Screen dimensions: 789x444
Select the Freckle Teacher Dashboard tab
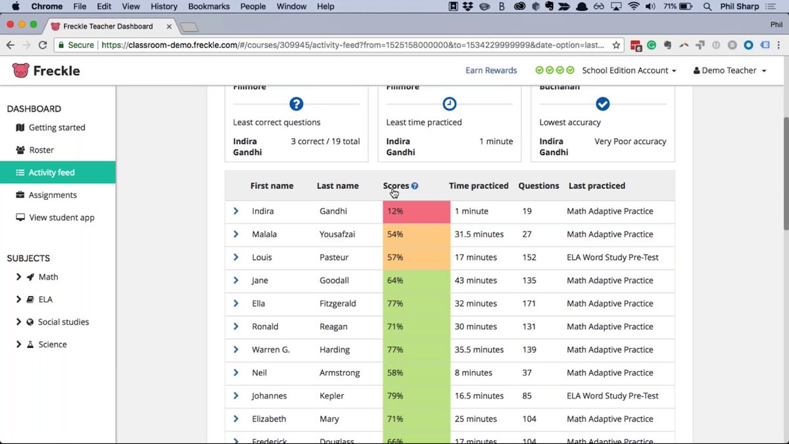point(108,26)
